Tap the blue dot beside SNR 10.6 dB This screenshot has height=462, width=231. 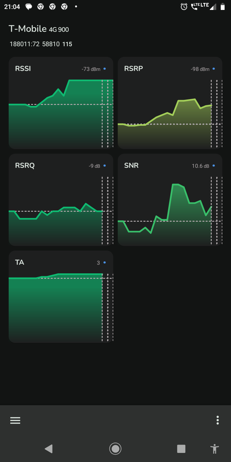coord(214,166)
